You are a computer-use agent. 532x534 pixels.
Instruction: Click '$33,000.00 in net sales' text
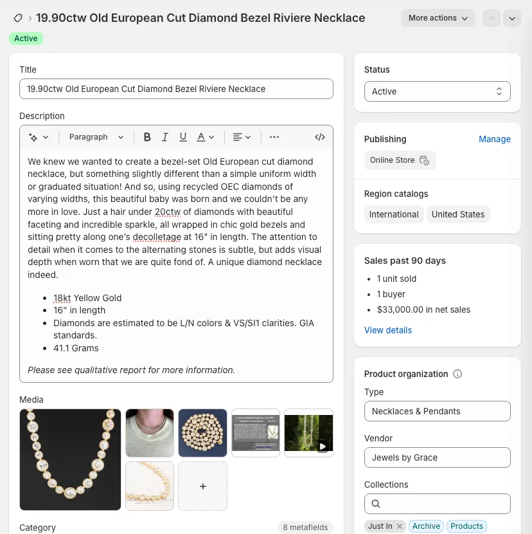point(423,309)
